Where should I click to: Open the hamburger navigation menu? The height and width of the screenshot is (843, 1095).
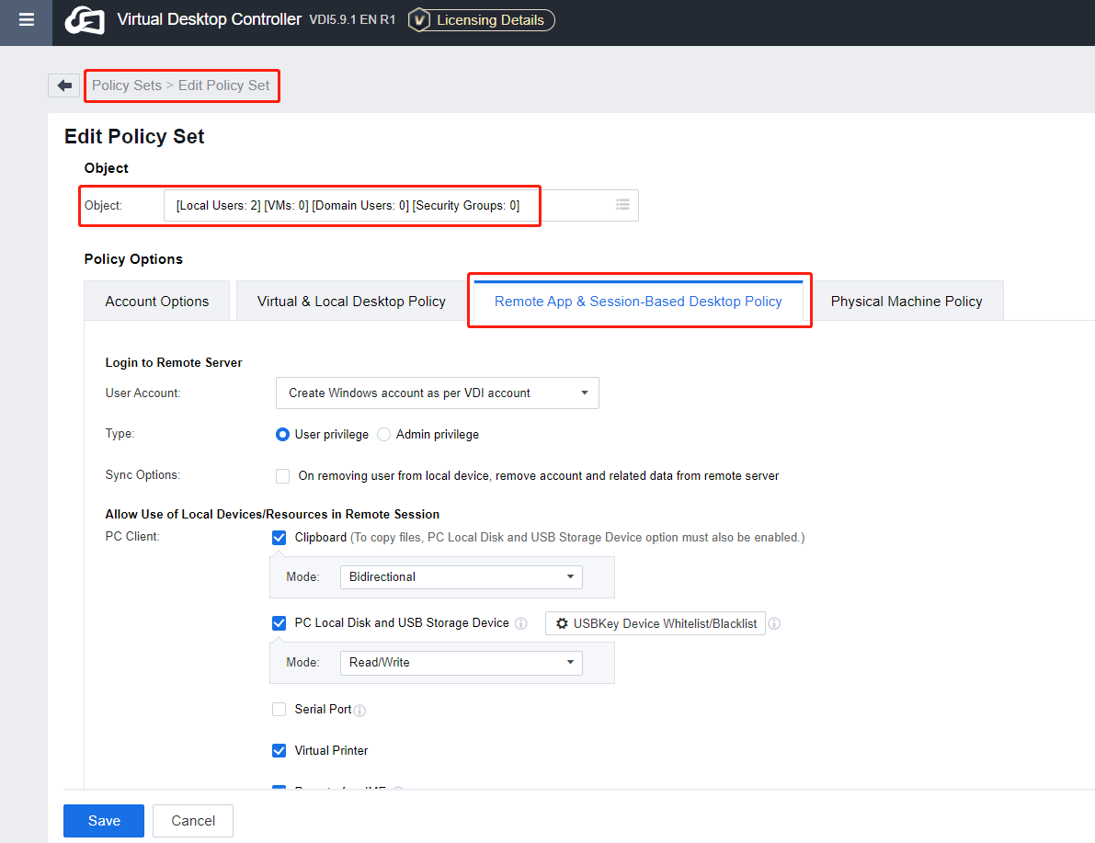[25, 22]
